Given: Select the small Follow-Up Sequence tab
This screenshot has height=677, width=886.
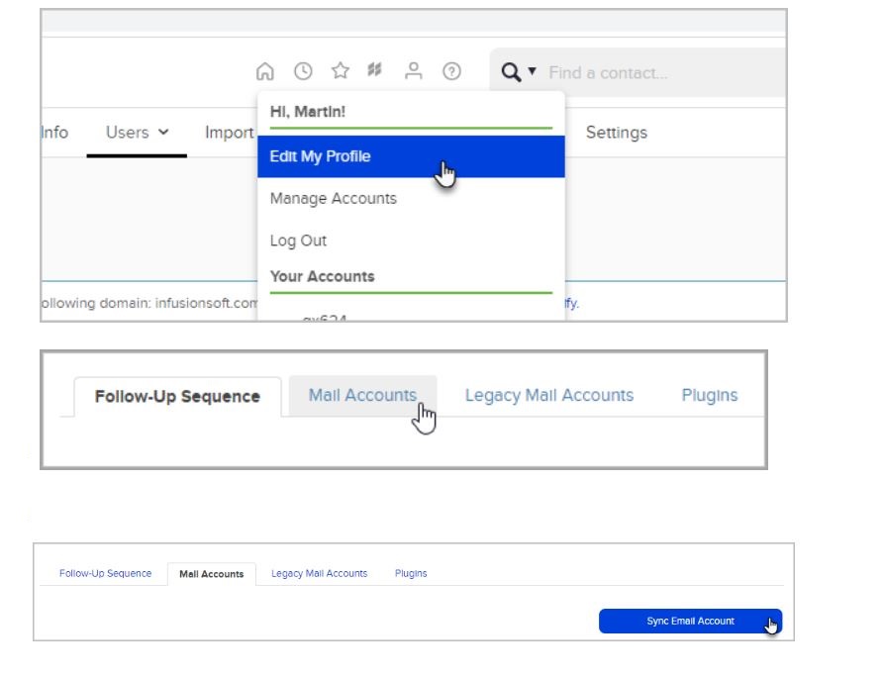Looking at the screenshot, I should 105,574.
